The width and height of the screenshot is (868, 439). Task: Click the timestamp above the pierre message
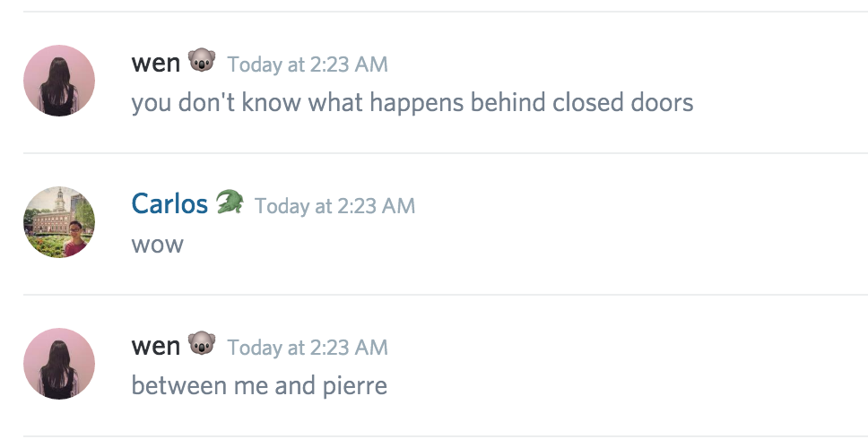308,348
